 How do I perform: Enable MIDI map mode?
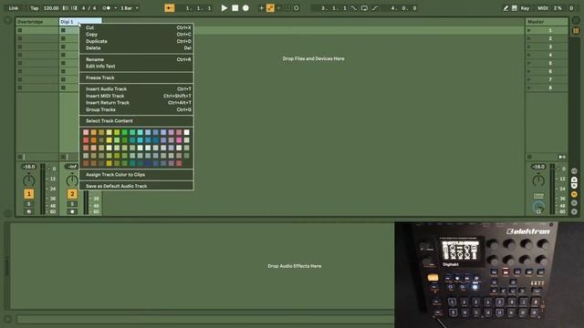click(543, 8)
